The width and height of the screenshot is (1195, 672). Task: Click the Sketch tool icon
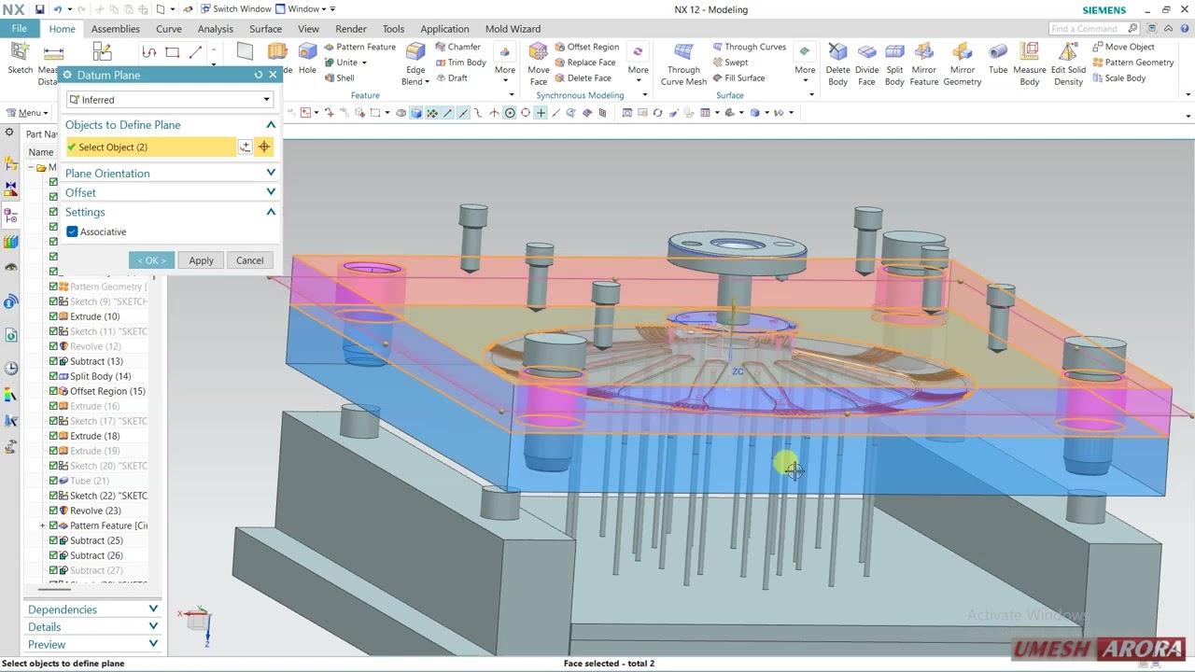(20, 53)
